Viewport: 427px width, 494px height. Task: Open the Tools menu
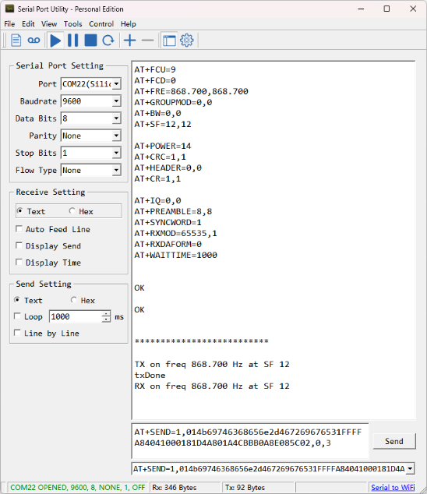(x=72, y=24)
